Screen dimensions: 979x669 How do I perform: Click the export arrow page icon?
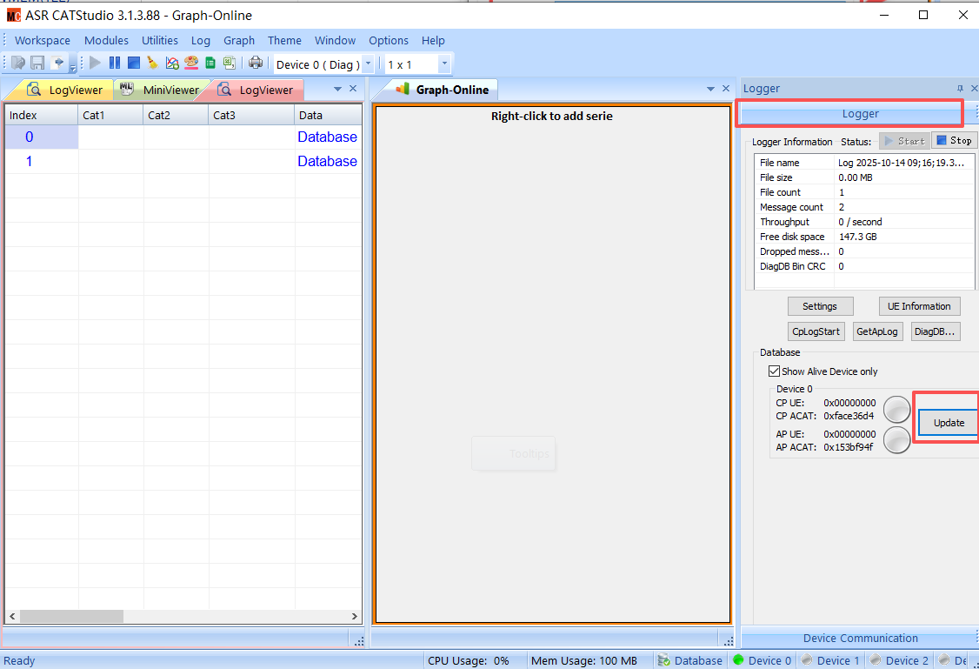(x=58, y=64)
